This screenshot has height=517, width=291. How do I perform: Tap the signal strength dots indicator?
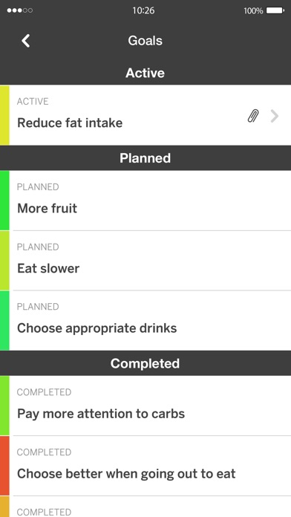pos(20,10)
